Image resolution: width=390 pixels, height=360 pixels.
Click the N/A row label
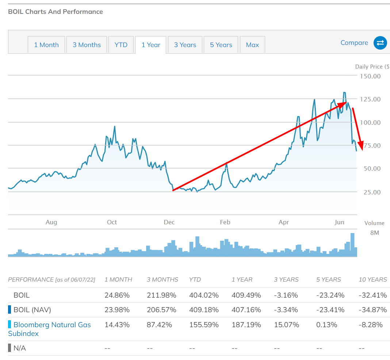tap(20, 348)
